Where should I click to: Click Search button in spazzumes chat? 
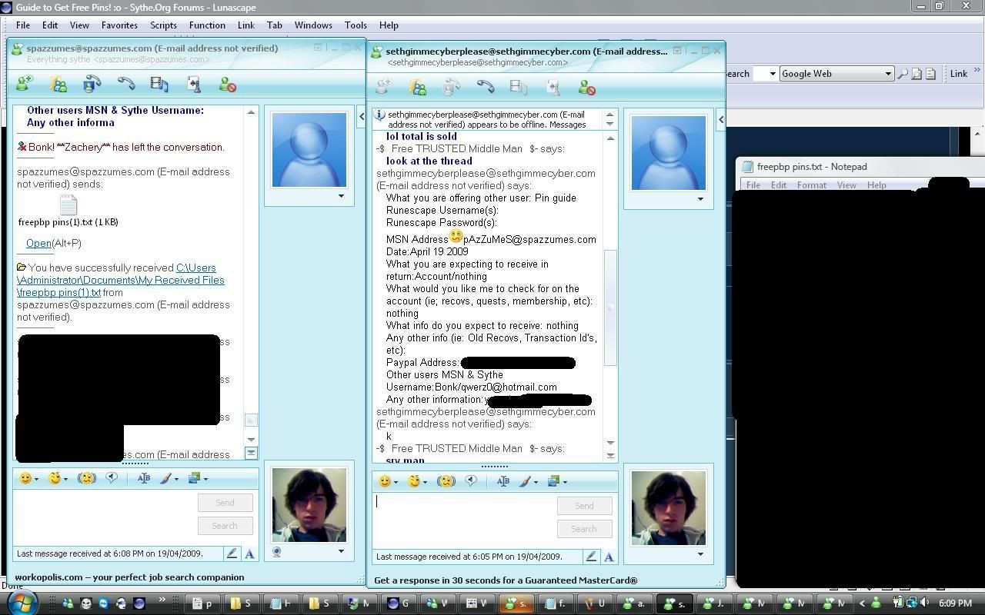click(x=225, y=526)
